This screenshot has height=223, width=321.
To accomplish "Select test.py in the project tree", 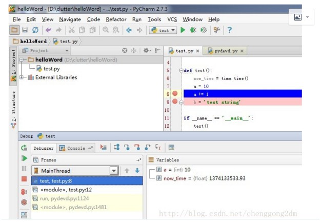I will [48, 69].
